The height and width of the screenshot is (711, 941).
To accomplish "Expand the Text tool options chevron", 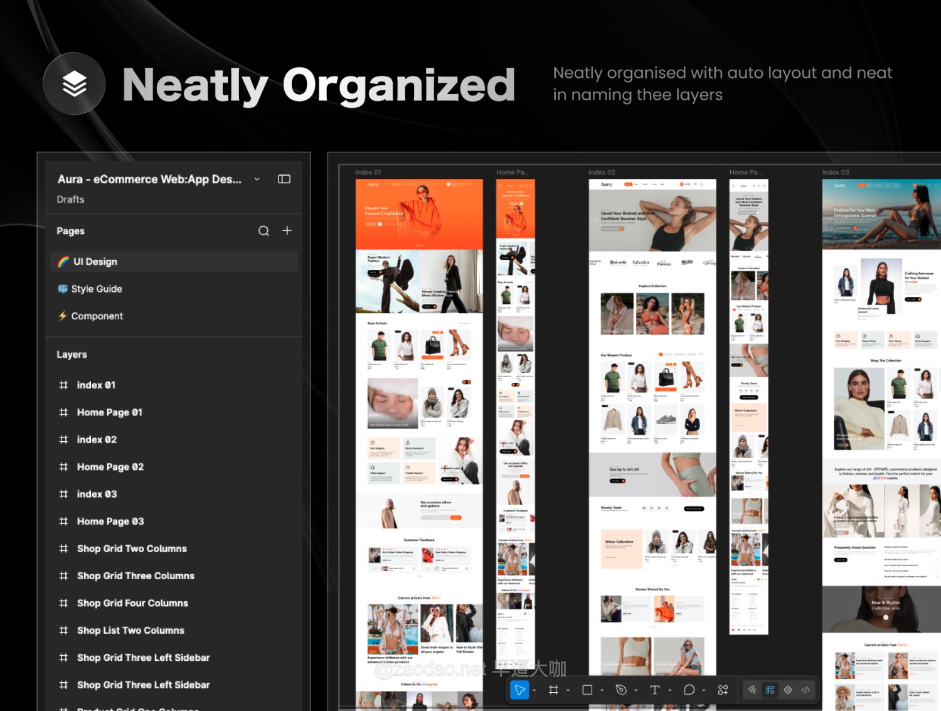I will click(670, 690).
